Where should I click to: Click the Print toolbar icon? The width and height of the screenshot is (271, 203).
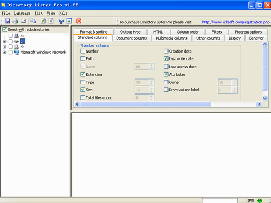(15, 21)
